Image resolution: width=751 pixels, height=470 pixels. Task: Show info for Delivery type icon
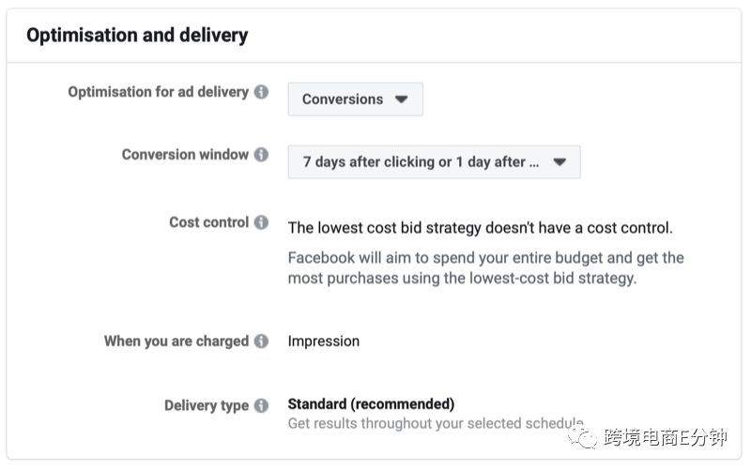[261, 405]
